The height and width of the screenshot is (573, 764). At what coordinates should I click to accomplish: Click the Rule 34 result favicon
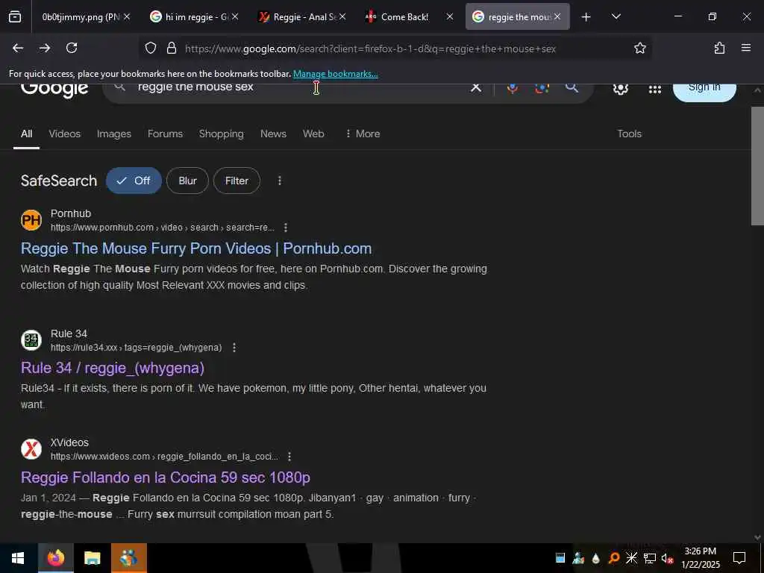click(x=31, y=340)
